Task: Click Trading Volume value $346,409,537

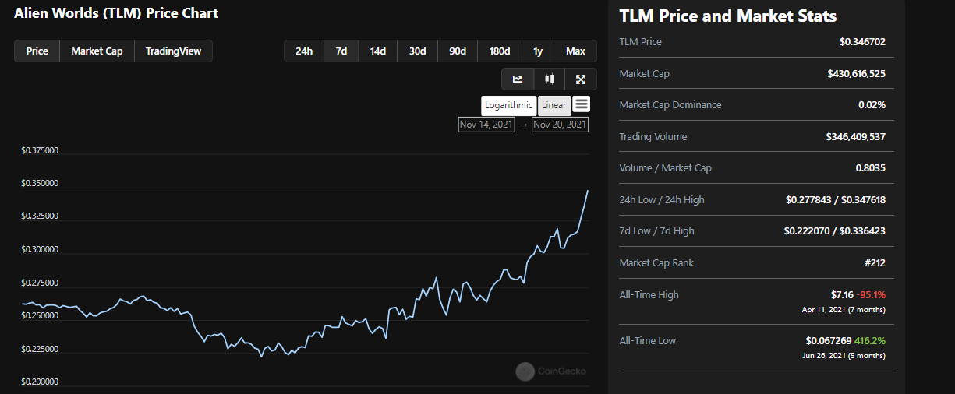Action: coord(855,137)
